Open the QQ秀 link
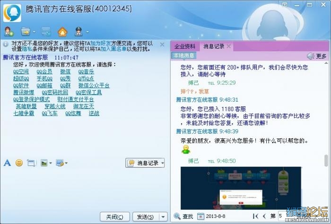The width and height of the screenshot is (331, 224). point(65,78)
